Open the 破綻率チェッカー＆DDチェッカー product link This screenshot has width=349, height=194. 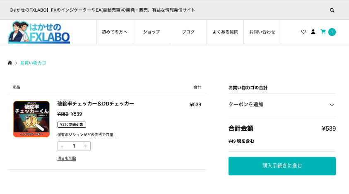pos(96,104)
